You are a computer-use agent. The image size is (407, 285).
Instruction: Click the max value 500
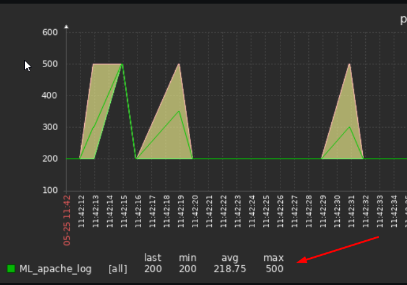pos(274,269)
